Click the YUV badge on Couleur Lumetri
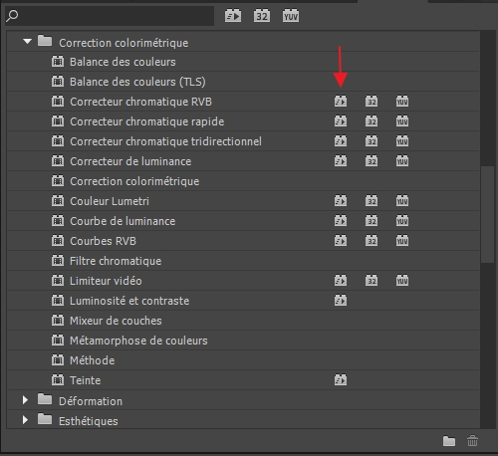Image resolution: width=498 pixels, height=456 pixels. point(402,201)
